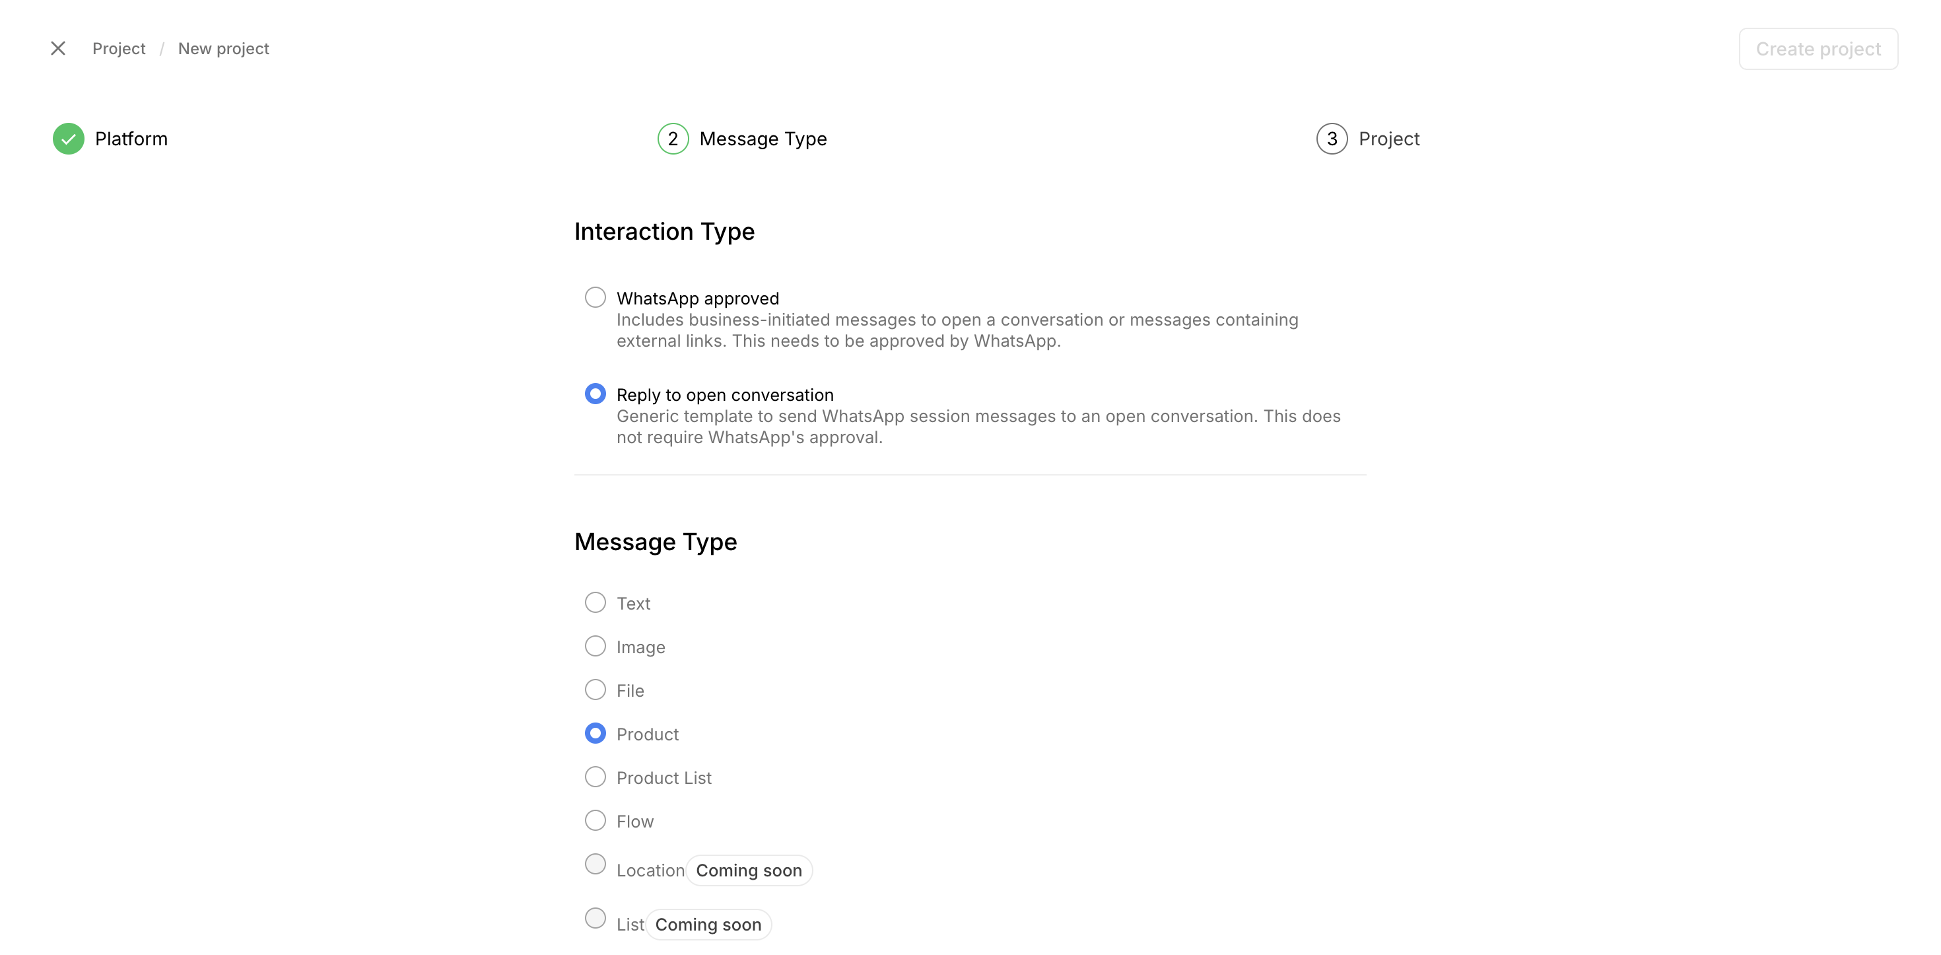The width and height of the screenshot is (1941, 955).
Task: Click the step 2 circle icon
Action: point(673,139)
